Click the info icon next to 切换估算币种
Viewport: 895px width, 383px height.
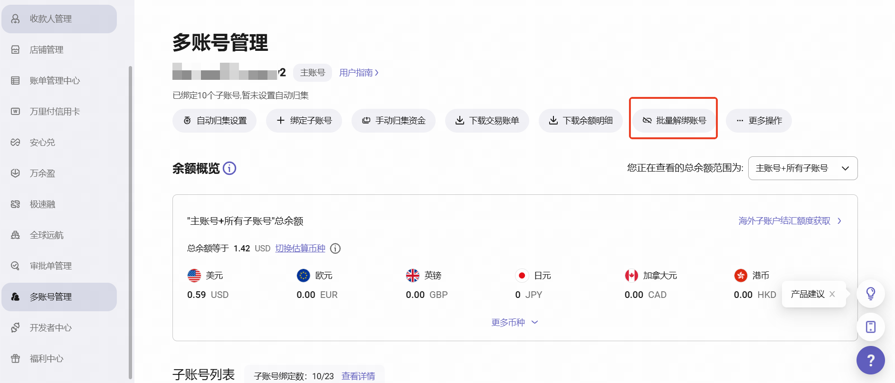(x=335, y=249)
